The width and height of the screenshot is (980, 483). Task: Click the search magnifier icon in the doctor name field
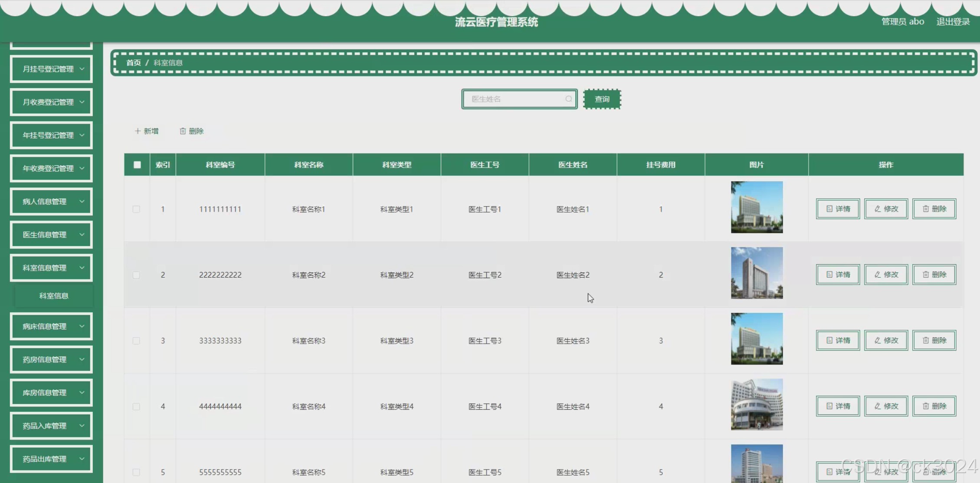(x=568, y=99)
